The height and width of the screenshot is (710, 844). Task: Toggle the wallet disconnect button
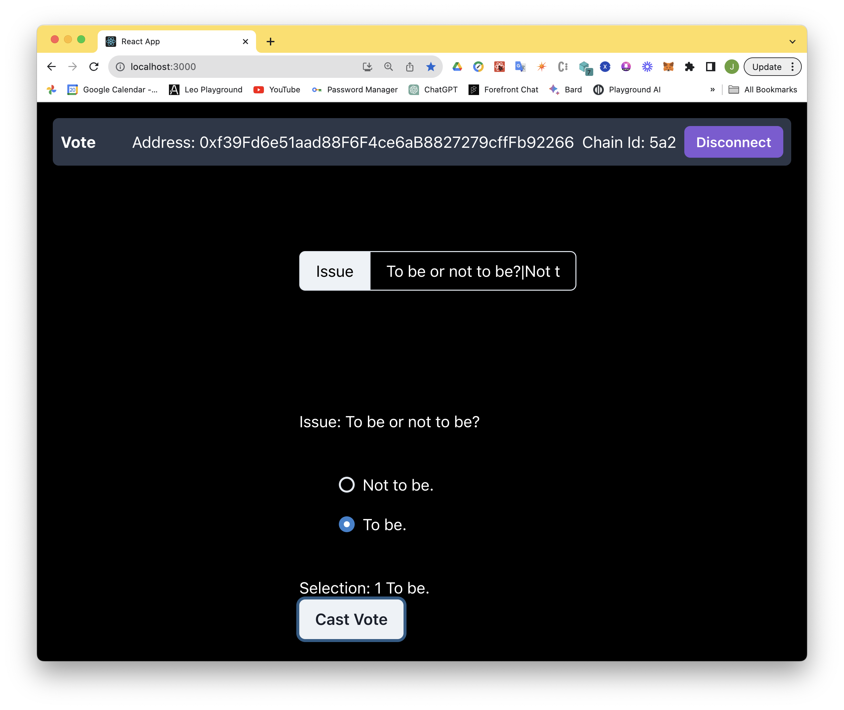pos(733,142)
